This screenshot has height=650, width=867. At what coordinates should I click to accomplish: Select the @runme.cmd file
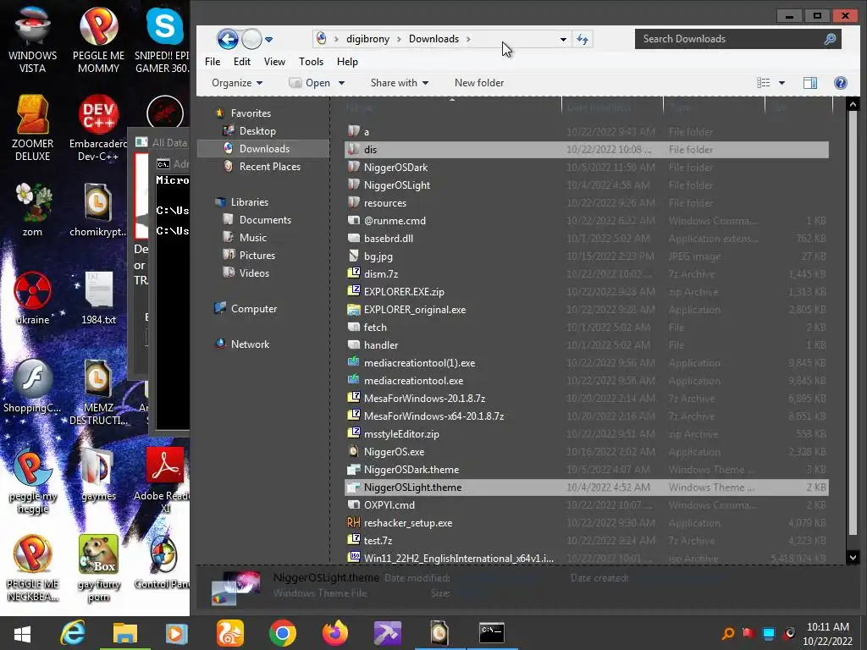coord(586,221)
